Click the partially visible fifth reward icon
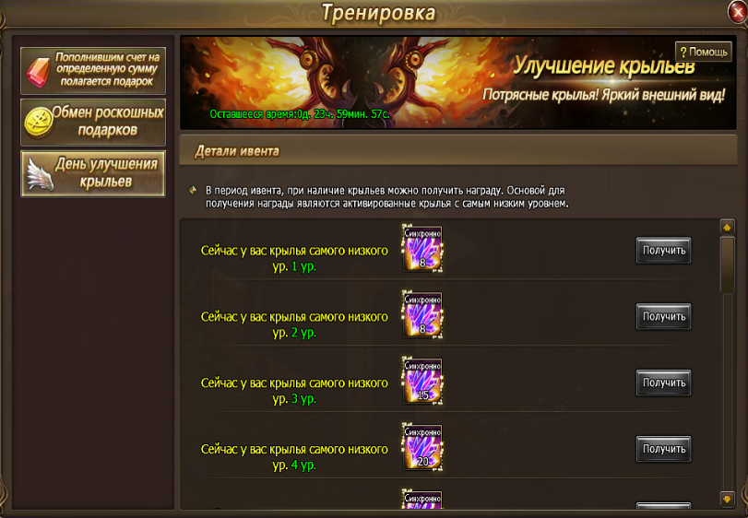 (x=422, y=499)
